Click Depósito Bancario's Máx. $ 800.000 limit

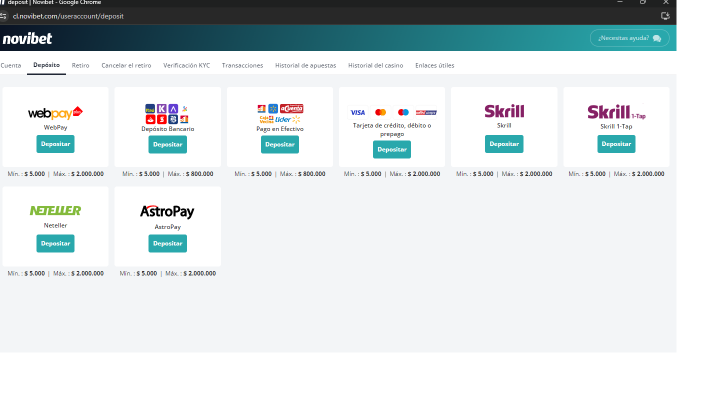tap(190, 174)
